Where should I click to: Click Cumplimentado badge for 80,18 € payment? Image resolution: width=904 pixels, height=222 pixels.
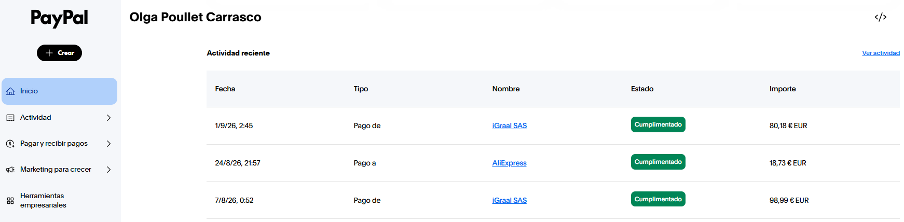click(x=658, y=124)
